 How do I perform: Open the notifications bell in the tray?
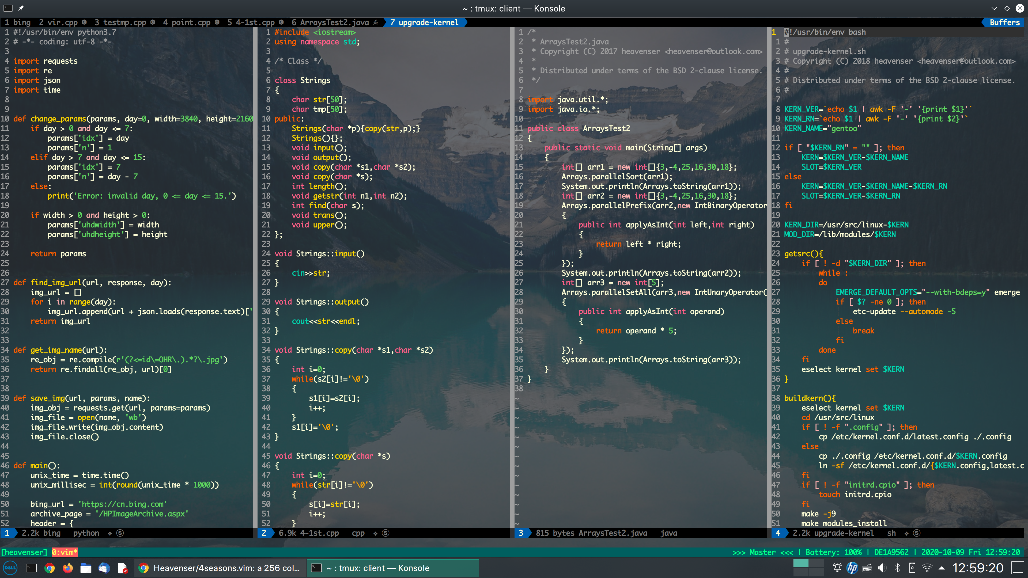[837, 568]
